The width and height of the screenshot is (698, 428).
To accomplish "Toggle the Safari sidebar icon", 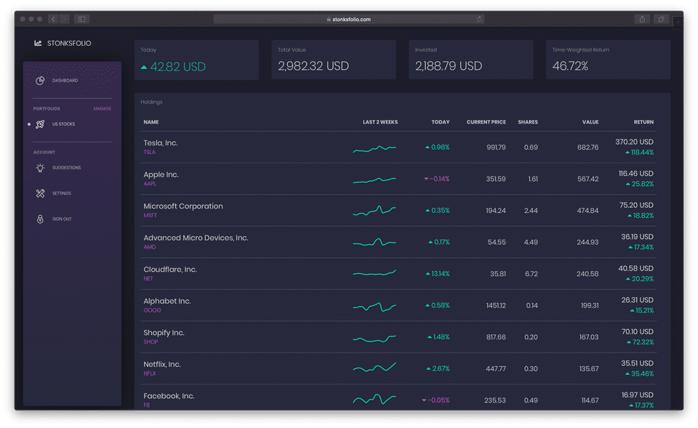I will pos(82,20).
